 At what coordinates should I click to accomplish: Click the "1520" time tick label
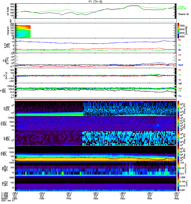click(x=122, y=199)
